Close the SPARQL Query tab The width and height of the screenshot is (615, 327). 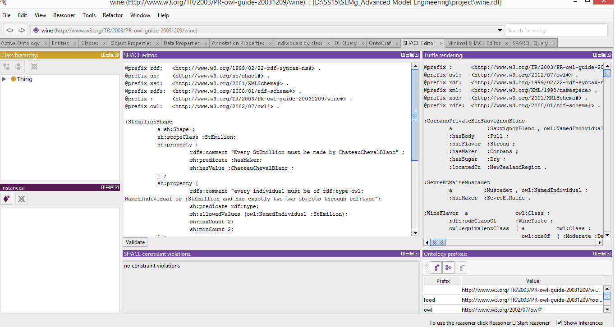click(x=553, y=44)
